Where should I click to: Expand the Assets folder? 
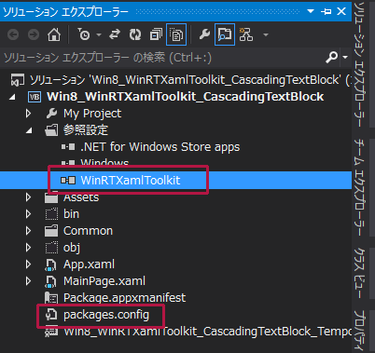click(28, 197)
